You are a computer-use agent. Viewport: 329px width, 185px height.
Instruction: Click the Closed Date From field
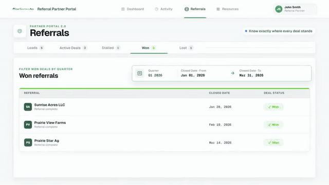(x=193, y=73)
